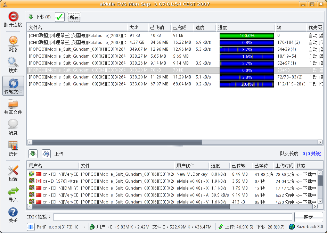327x233 pixels.
Task: Select the 传输文件 transfers icon
Action: (13, 83)
